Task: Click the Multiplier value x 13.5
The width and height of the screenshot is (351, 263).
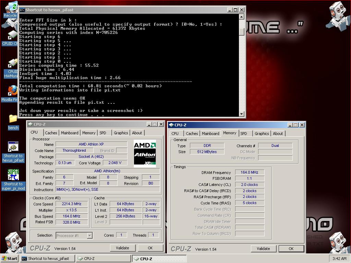Action: (72, 210)
